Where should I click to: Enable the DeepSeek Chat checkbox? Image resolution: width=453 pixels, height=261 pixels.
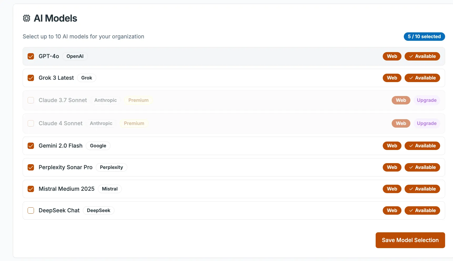click(x=31, y=210)
